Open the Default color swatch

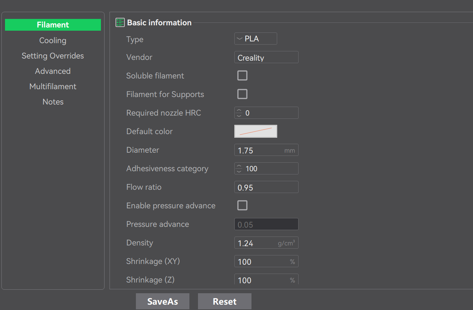tap(255, 131)
